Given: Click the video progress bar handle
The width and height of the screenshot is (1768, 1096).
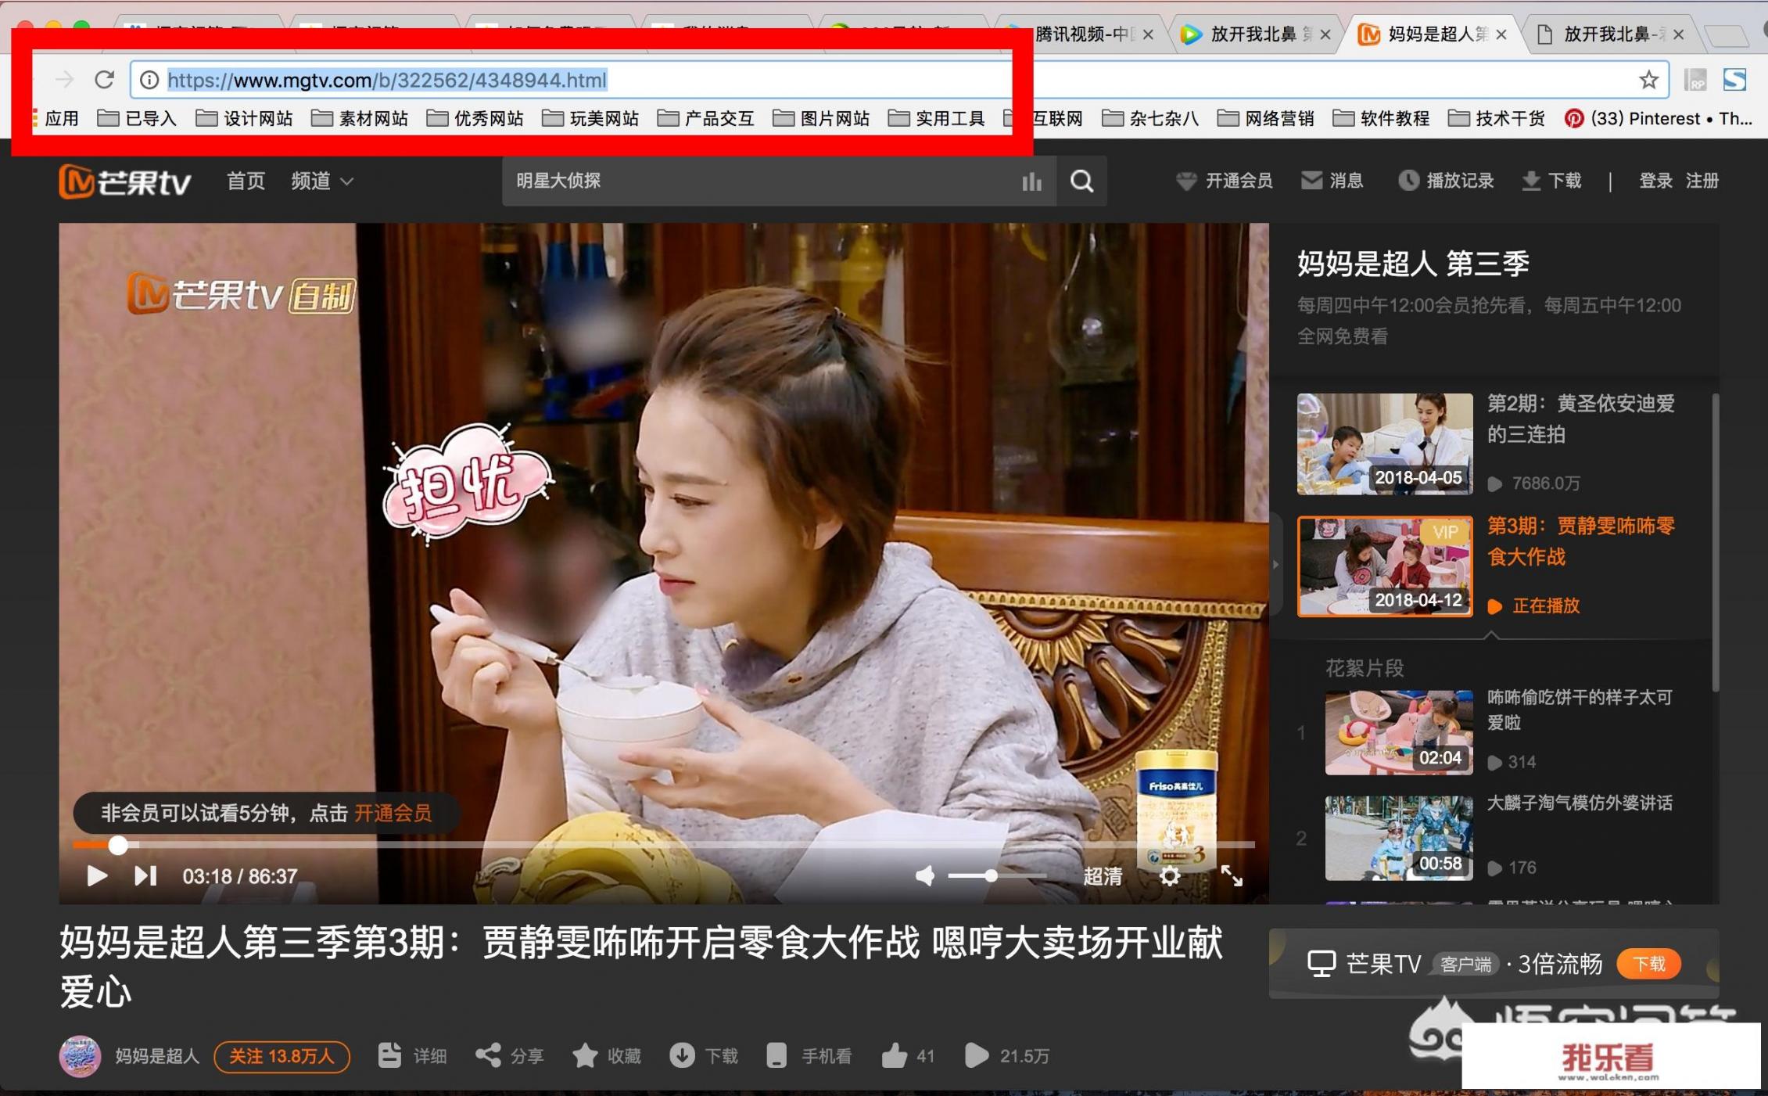Looking at the screenshot, I should pos(118,845).
